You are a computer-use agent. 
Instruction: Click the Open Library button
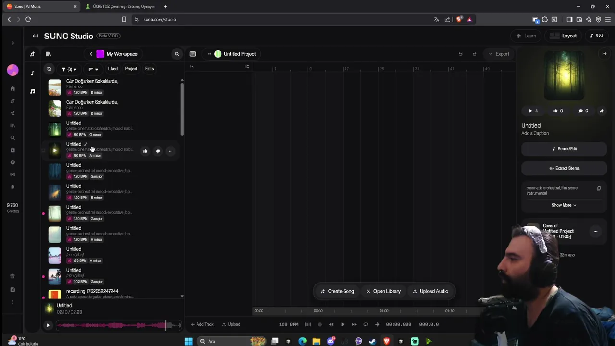tap(383, 292)
